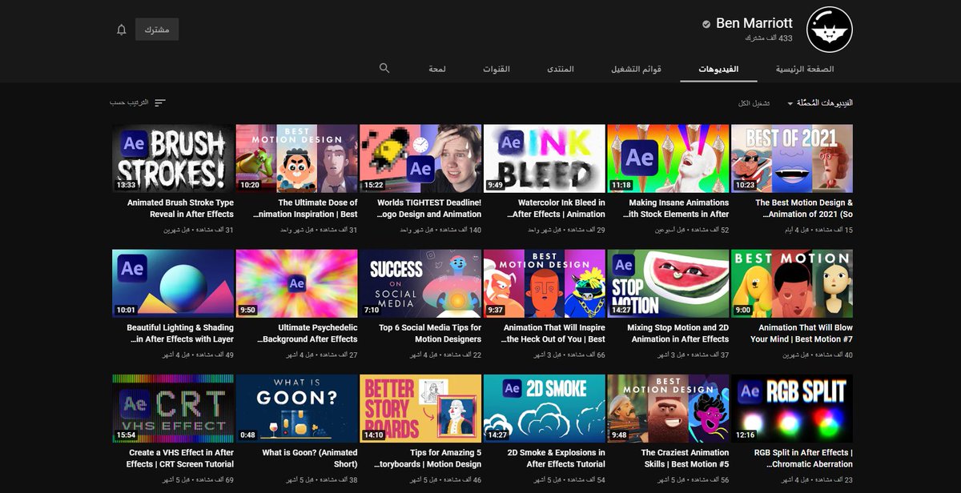This screenshot has height=493, width=961.
Task: Switch to the channel home tab
Action: 805,70
